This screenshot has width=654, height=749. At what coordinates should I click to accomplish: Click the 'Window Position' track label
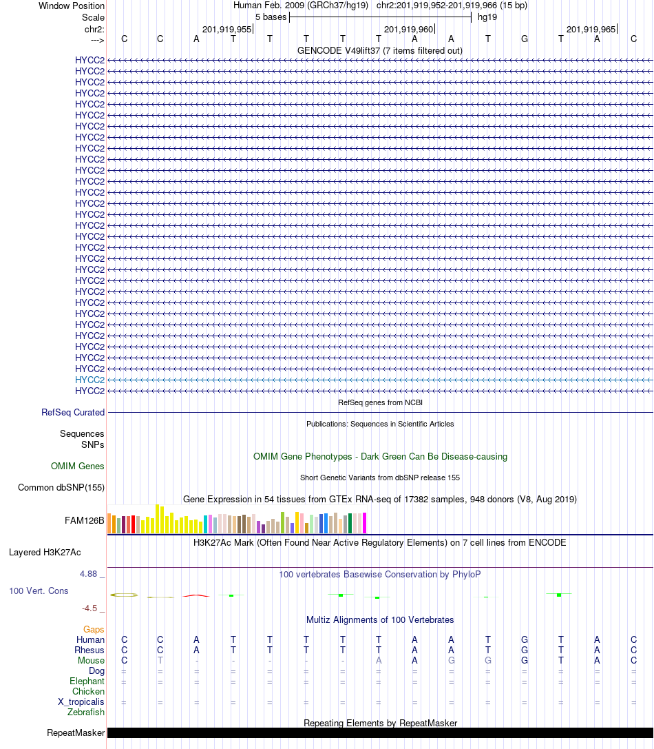pos(71,6)
